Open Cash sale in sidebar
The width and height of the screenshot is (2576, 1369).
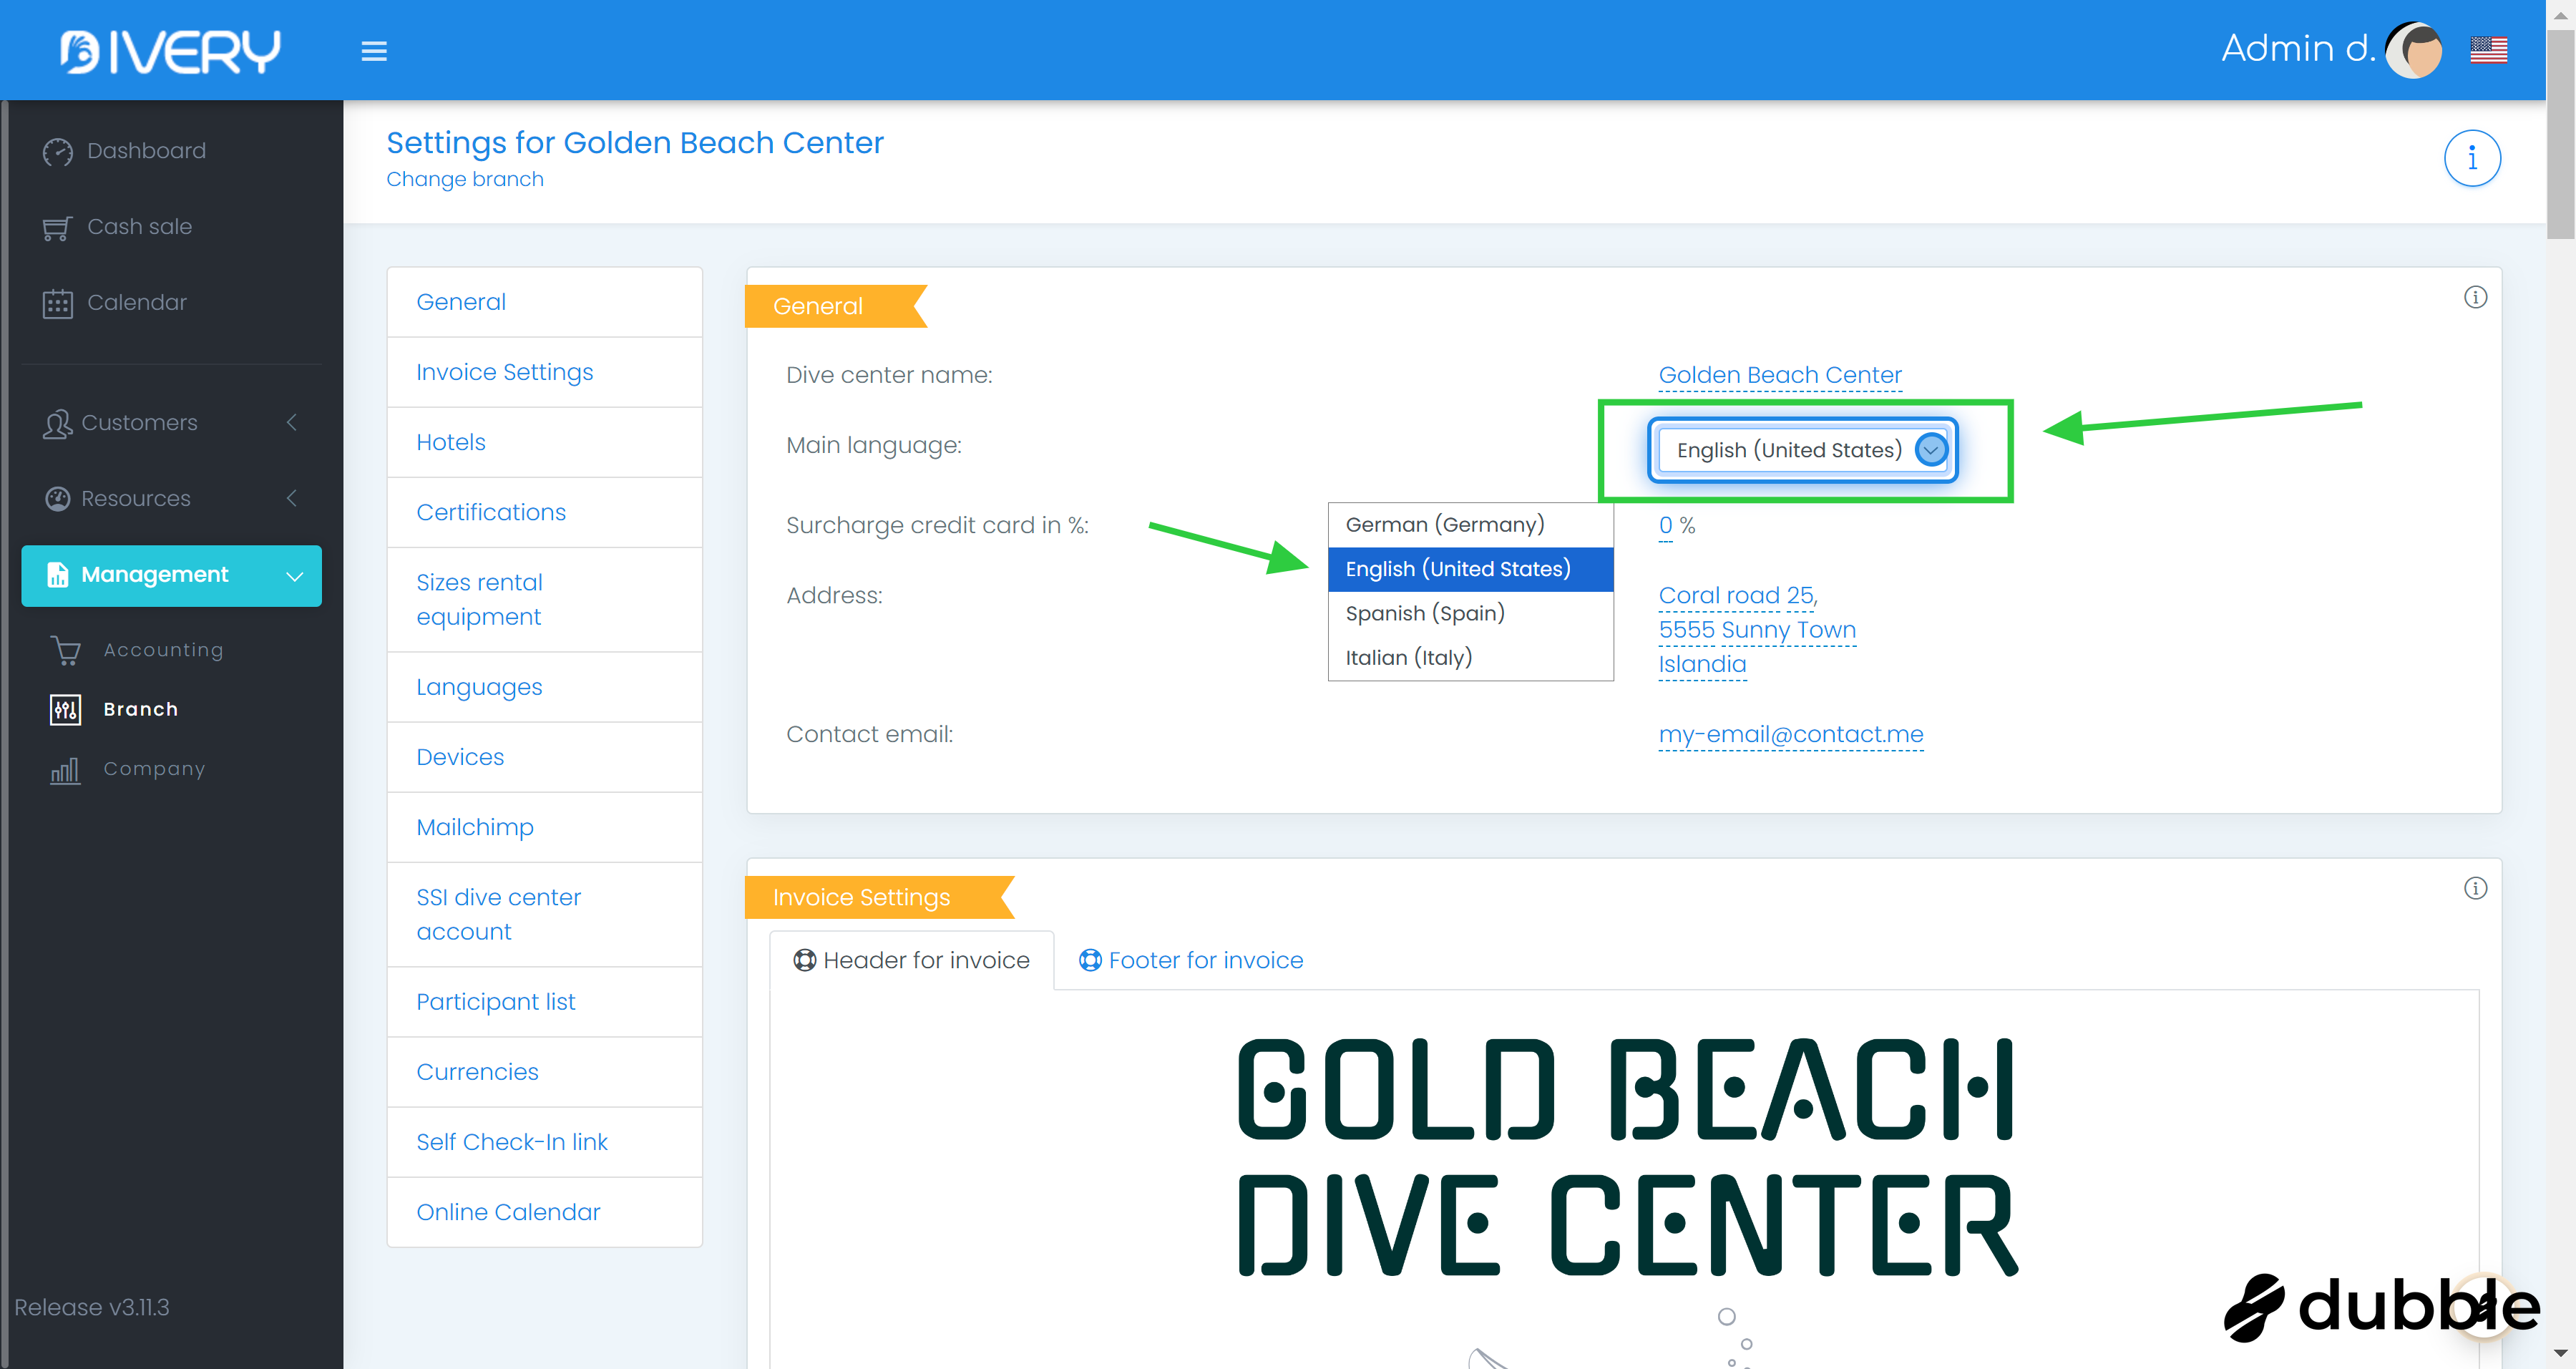click(x=139, y=227)
